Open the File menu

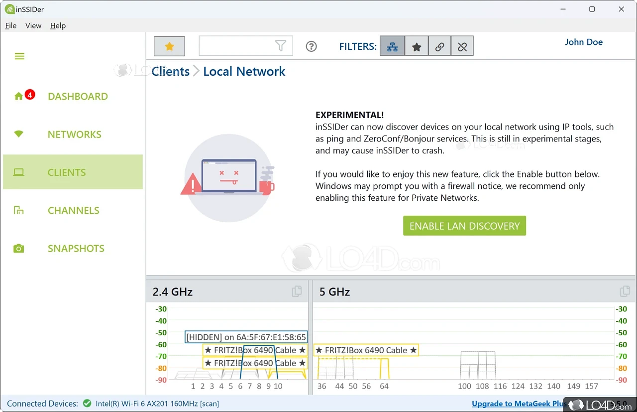10,25
